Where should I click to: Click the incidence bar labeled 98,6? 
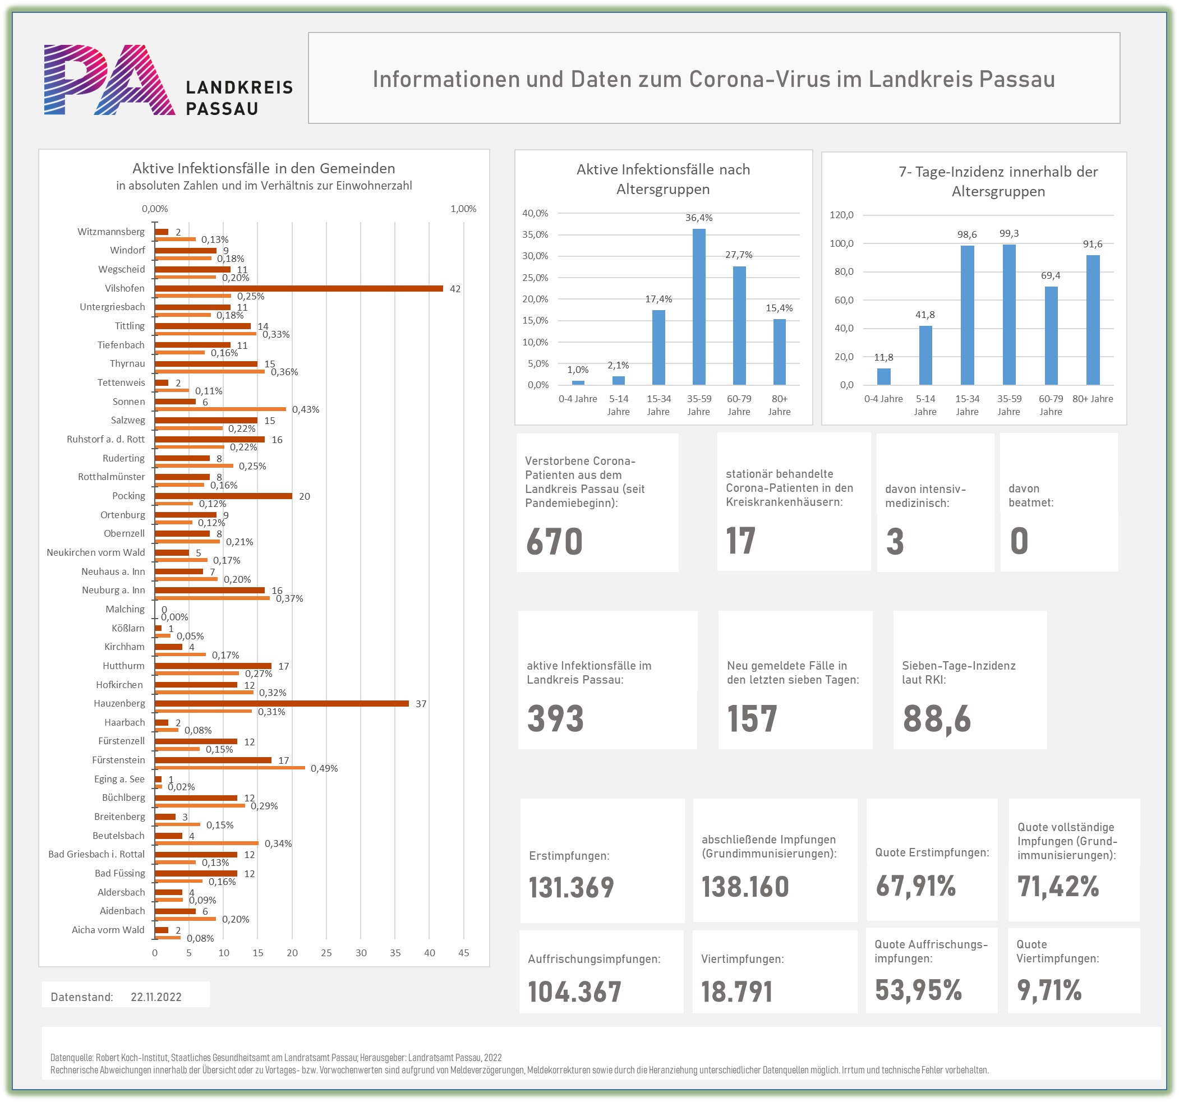(x=968, y=316)
